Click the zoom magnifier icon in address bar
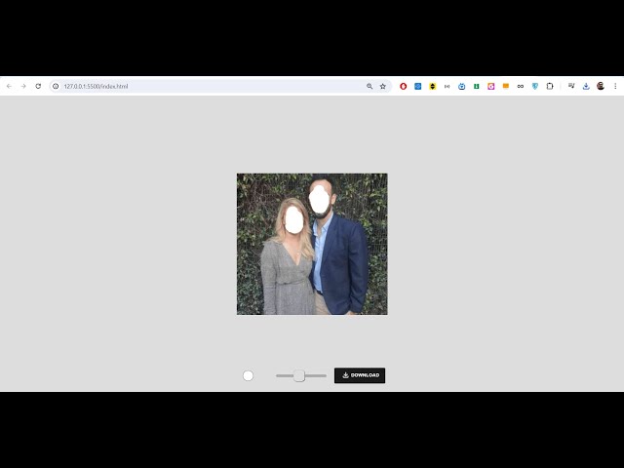The height and width of the screenshot is (468, 624). (x=370, y=86)
